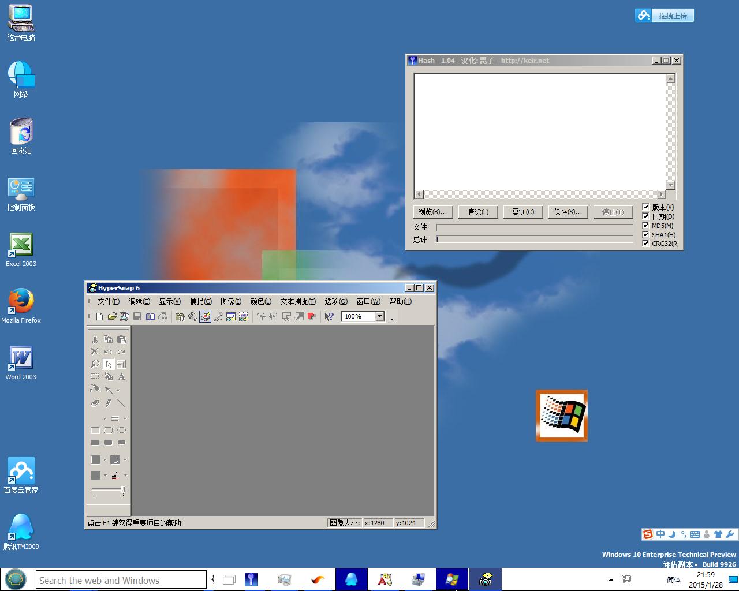Click the 保存(S)... button in Hash

pyautogui.click(x=568, y=212)
